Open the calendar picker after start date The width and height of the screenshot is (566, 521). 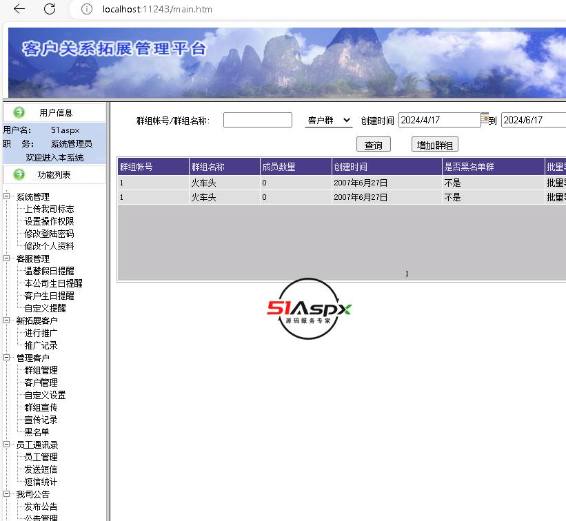click(x=485, y=118)
